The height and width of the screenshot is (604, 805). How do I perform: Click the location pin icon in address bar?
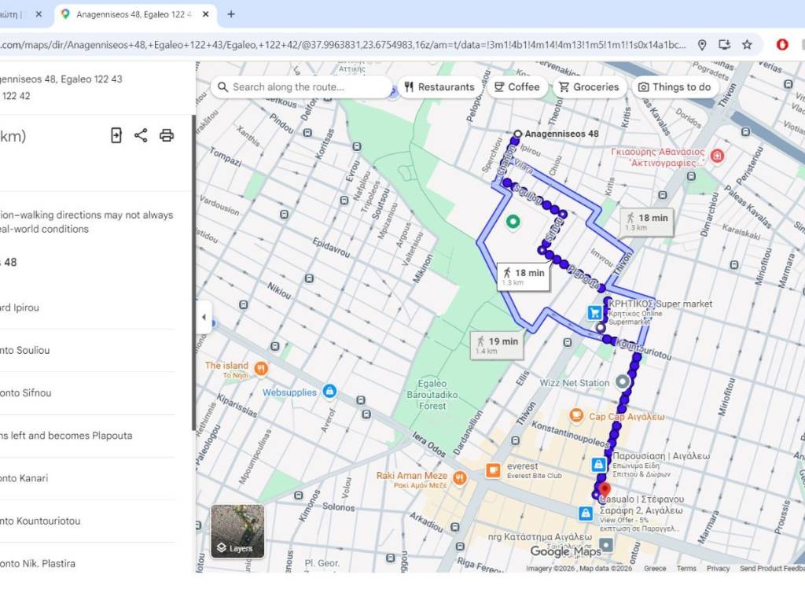tap(702, 45)
